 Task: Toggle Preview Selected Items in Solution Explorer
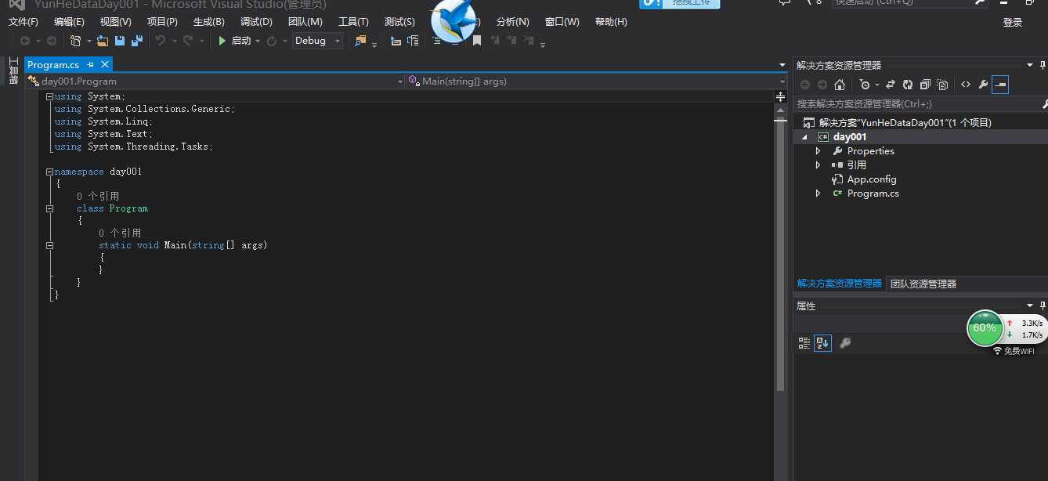[999, 84]
